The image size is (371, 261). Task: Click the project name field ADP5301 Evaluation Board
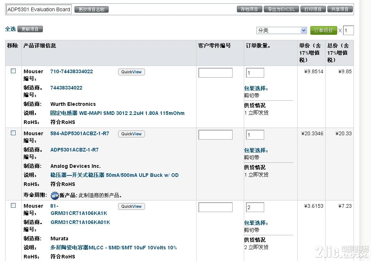[x=39, y=9]
